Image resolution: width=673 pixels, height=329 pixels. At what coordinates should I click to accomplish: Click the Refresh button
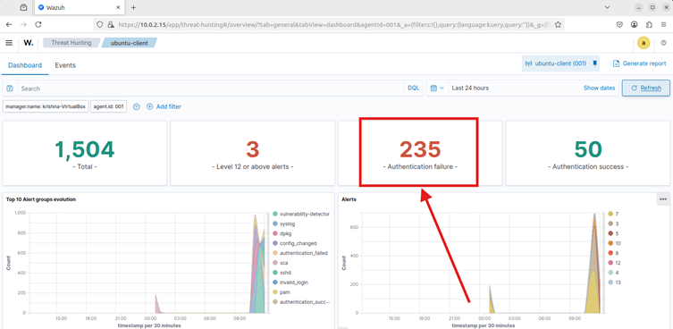(645, 88)
